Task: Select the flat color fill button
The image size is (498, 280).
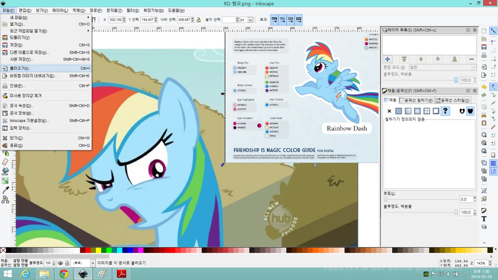Action: pyautogui.click(x=398, y=111)
